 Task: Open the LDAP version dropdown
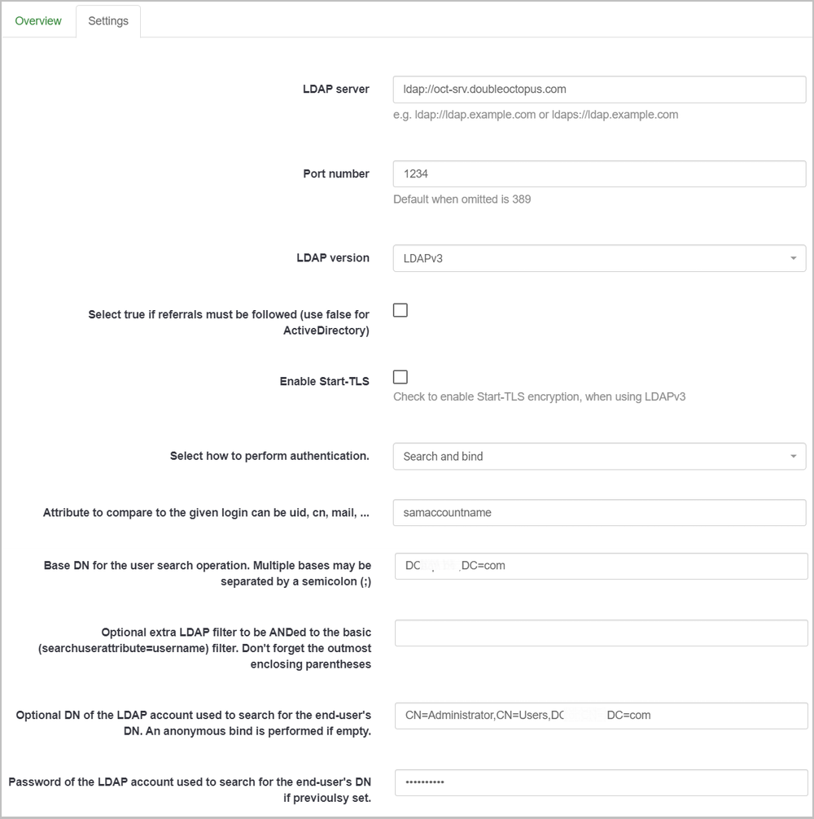[599, 258]
